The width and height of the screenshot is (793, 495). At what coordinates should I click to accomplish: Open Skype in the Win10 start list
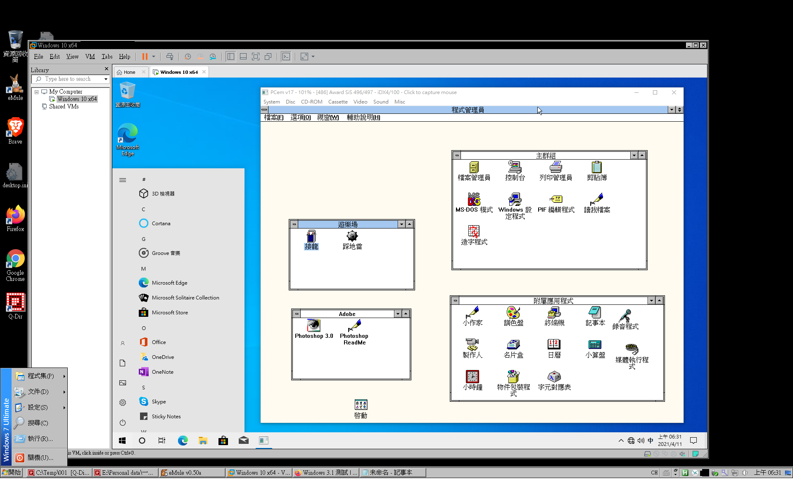coord(159,402)
